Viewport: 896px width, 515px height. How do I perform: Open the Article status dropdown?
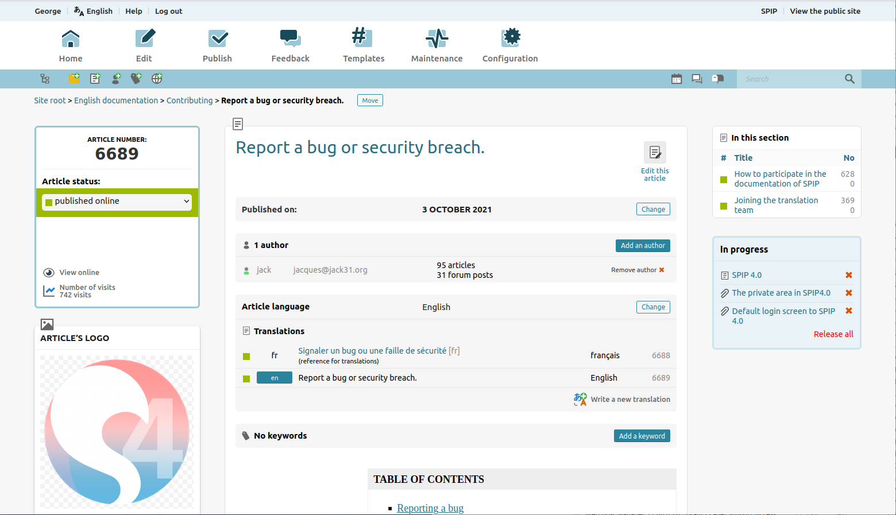[x=117, y=202]
